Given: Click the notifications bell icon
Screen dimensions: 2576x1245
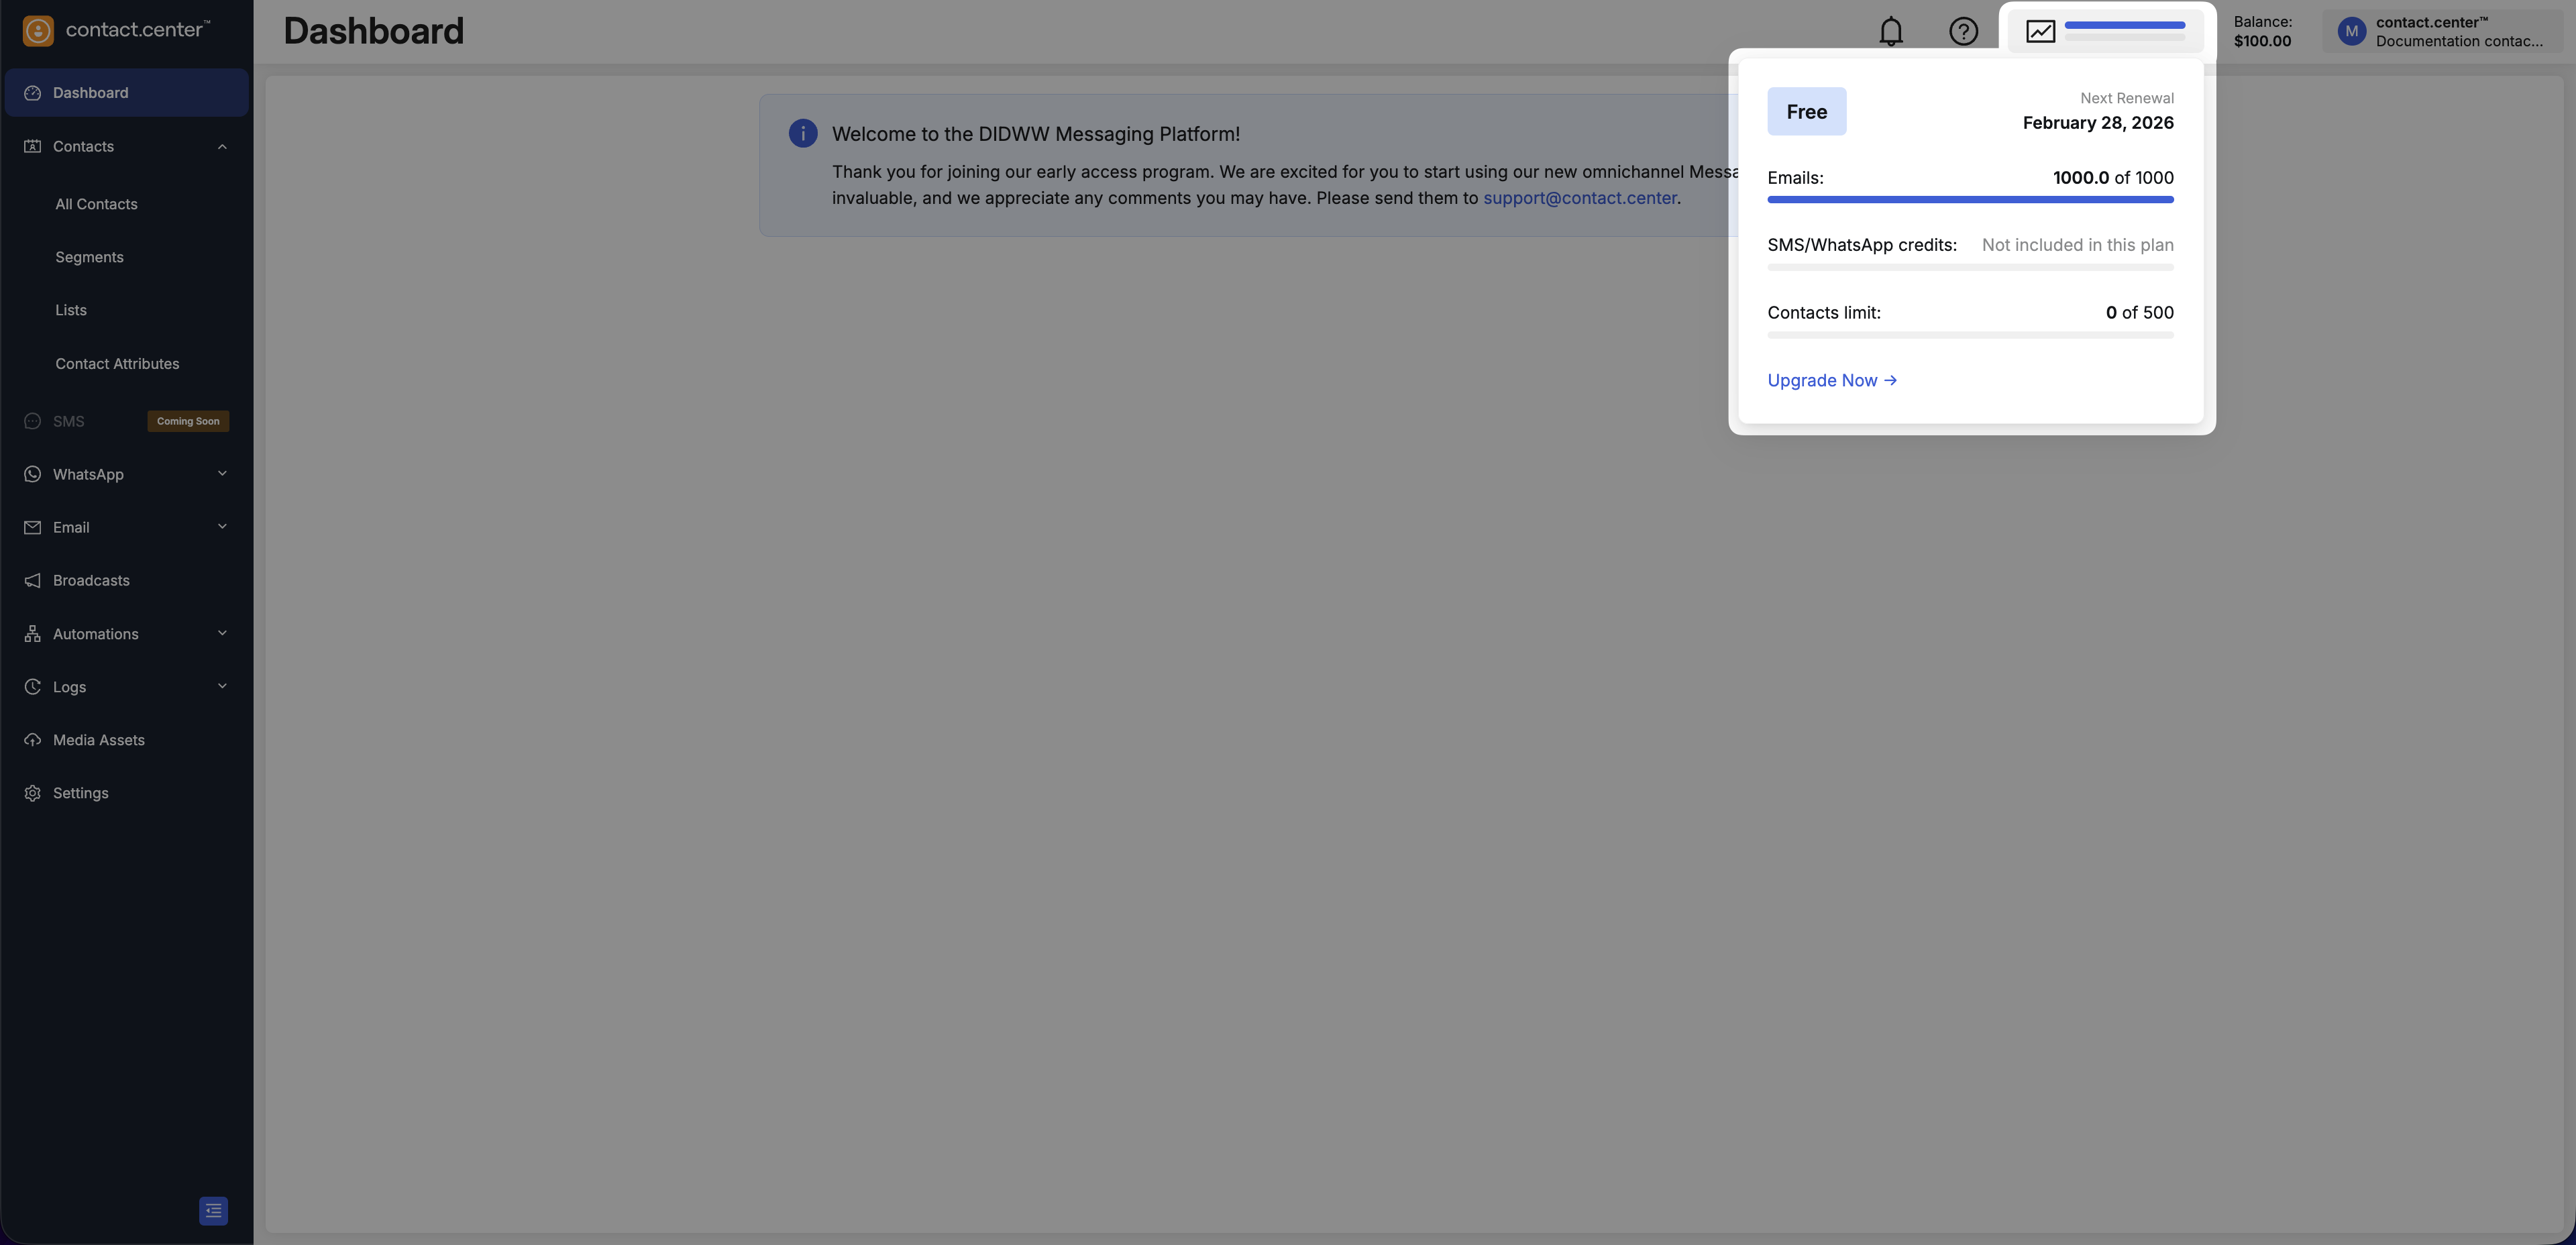Looking at the screenshot, I should tap(1890, 31).
